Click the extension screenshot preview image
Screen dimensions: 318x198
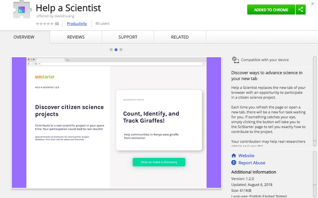point(116,123)
